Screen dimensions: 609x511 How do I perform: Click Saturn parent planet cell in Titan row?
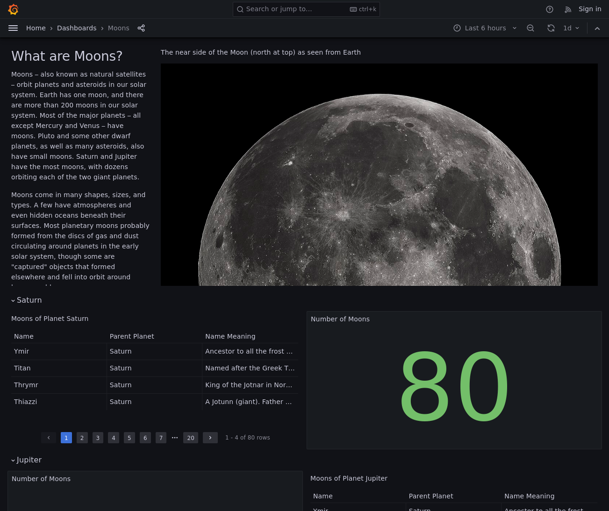pos(154,368)
